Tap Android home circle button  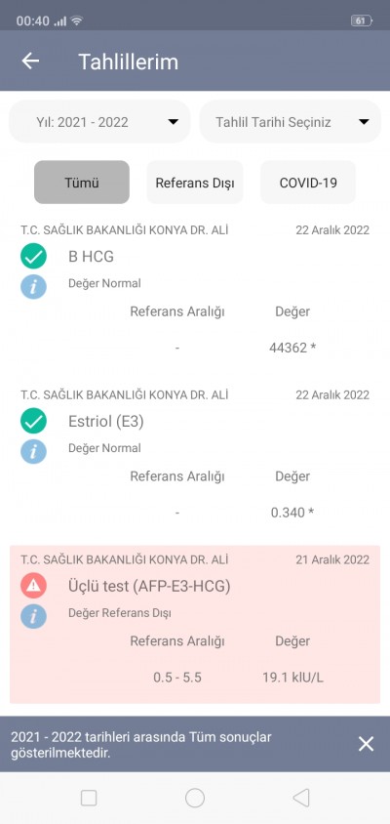(195, 798)
